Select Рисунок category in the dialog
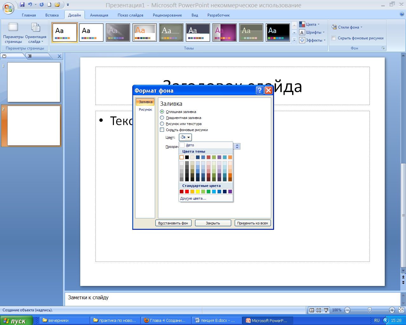 point(145,109)
